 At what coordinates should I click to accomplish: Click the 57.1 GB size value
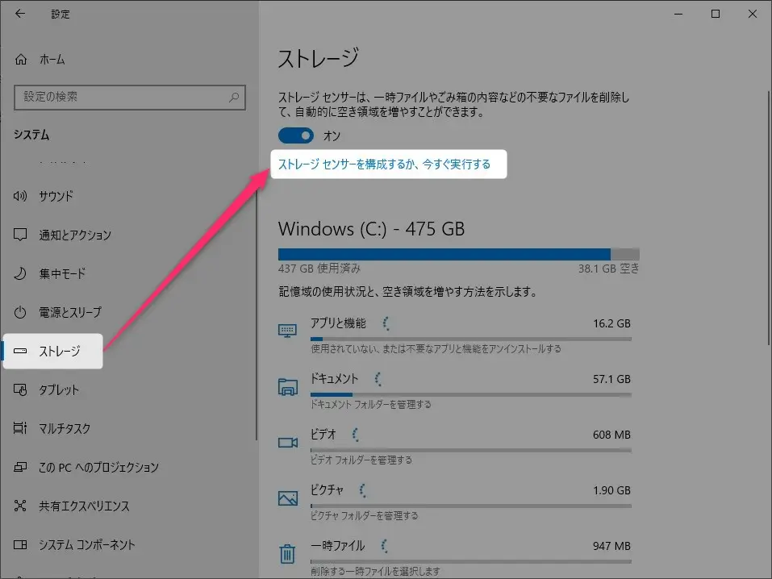(611, 379)
